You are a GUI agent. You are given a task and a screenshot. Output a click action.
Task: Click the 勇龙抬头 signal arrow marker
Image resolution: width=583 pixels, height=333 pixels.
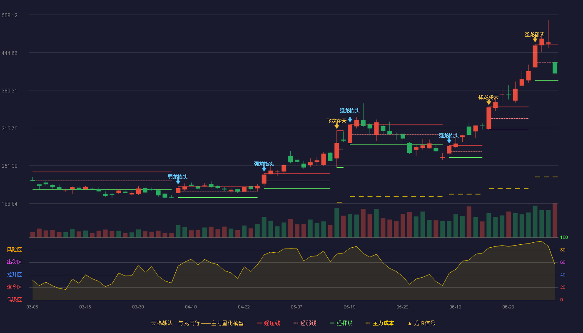coord(178,182)
